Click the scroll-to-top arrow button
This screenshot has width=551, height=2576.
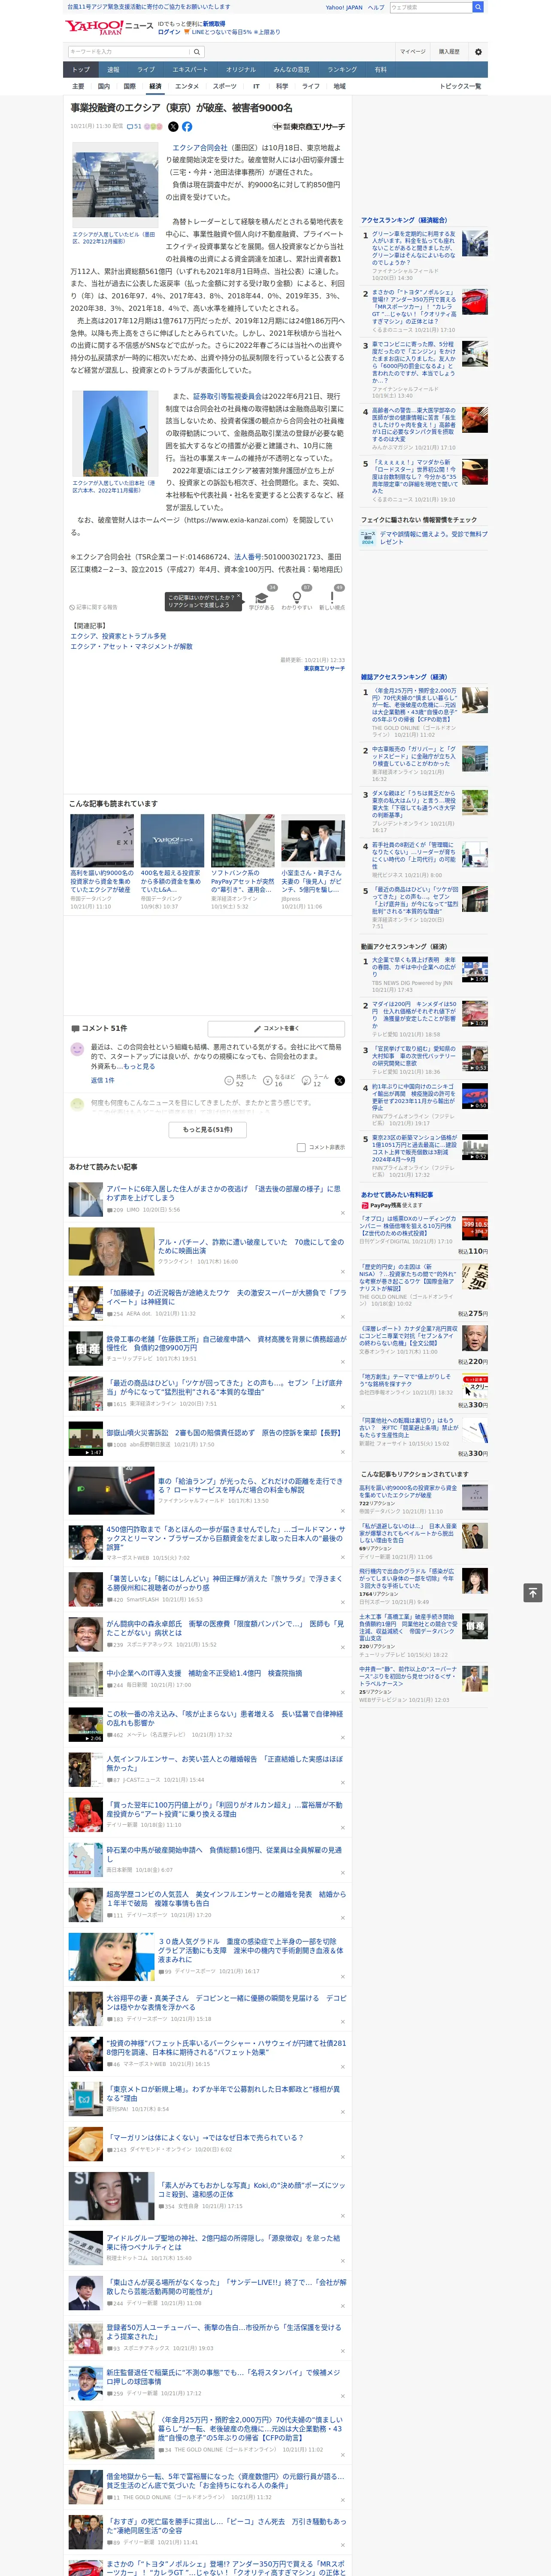[x=533, y=1592]
